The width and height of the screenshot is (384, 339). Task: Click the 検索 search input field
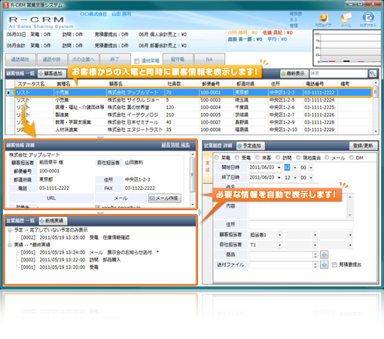[339, 73]
